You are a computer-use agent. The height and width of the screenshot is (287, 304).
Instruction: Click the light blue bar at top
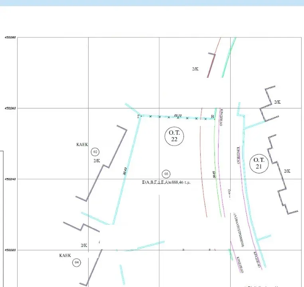pyautogui.click(x=152, y=3)
